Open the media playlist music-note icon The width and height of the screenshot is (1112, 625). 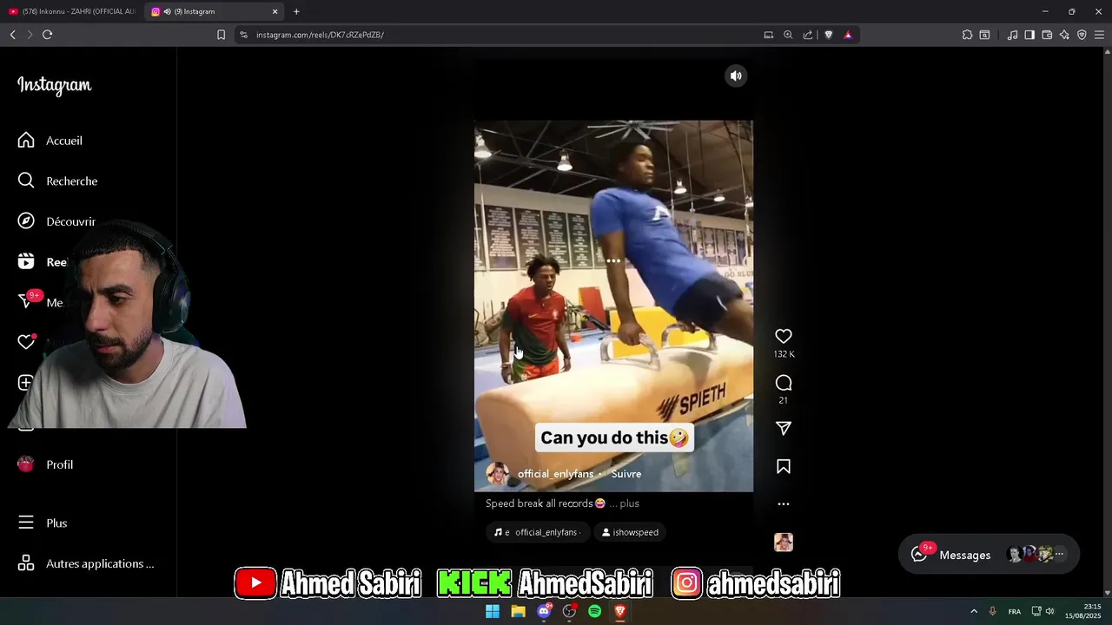[x=1012, y=35]
